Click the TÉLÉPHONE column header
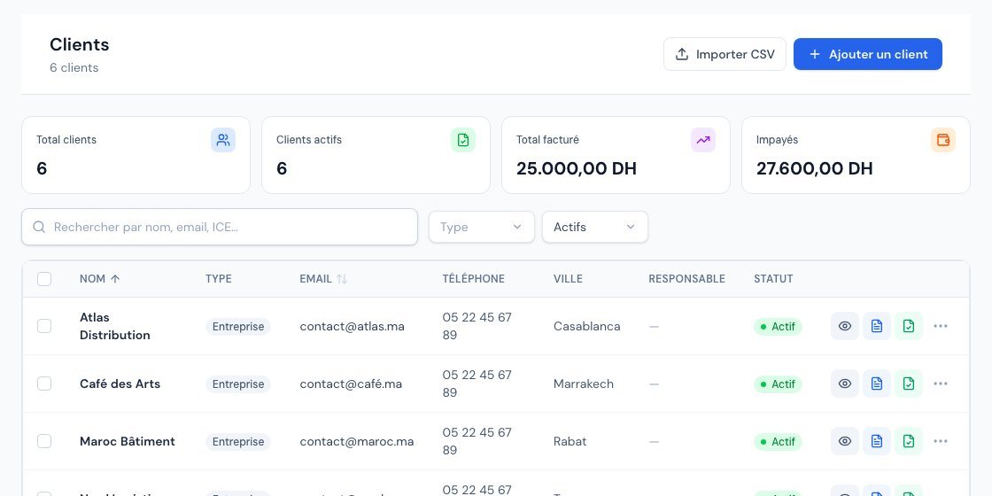This screenshot has width=992, height=496. click(x=473, y=279)
